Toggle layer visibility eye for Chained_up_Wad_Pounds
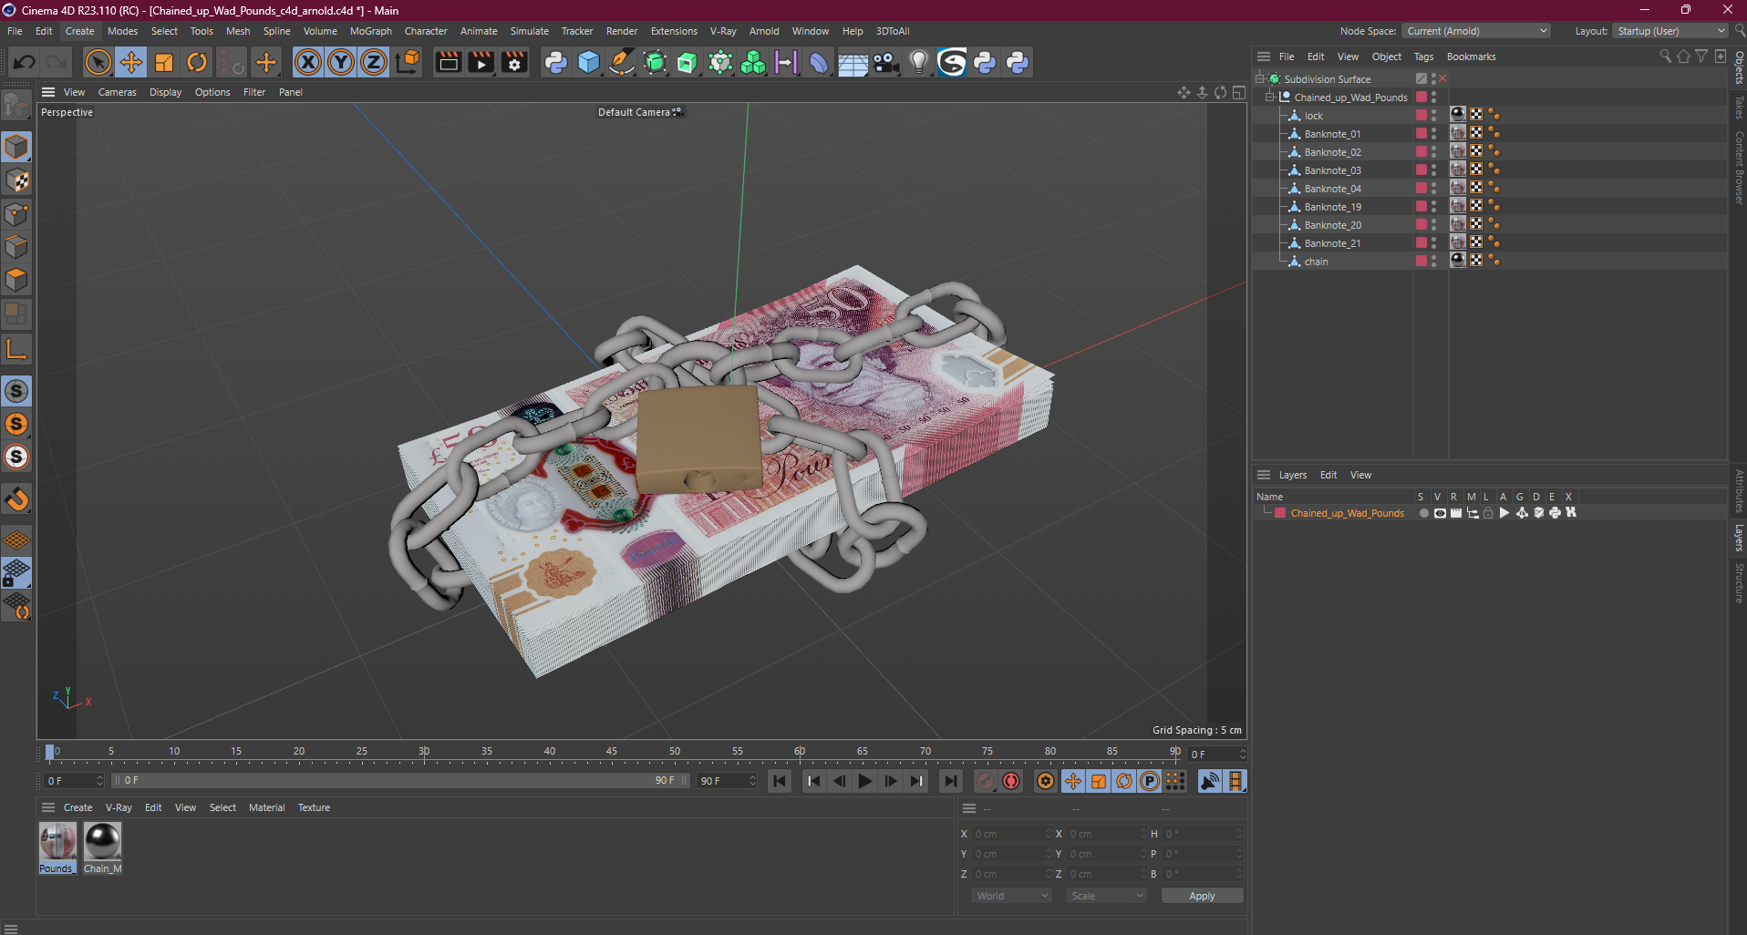1747x935 pixels. (x=1440, y=513)
